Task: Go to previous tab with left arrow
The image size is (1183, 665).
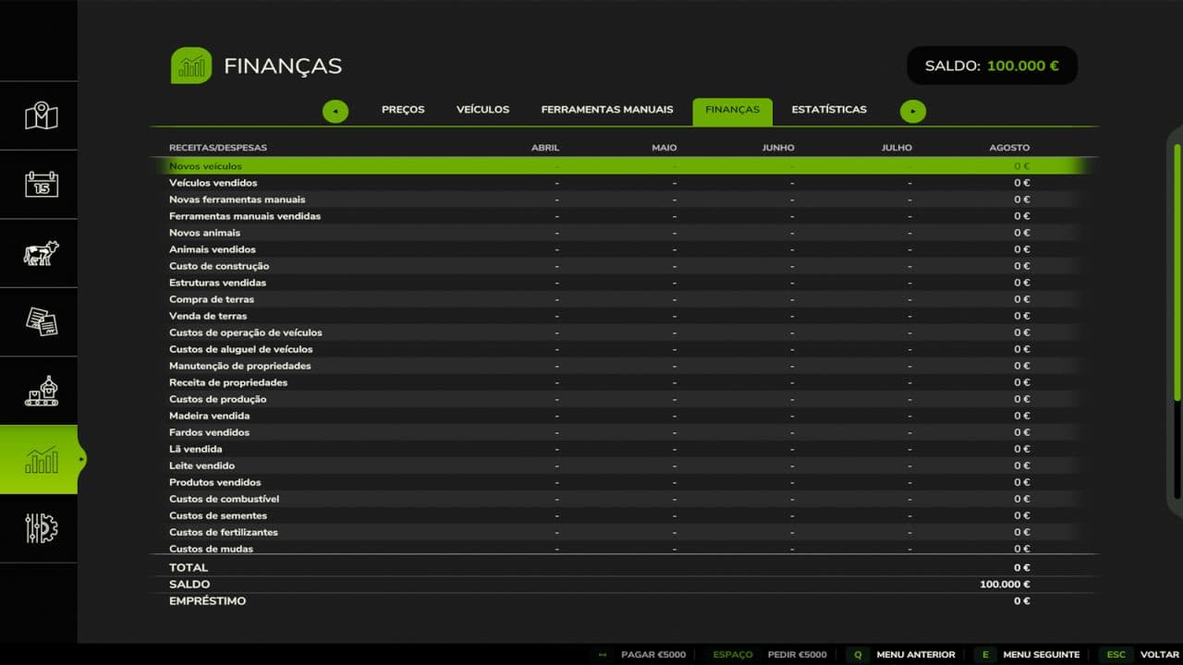Action: [335, 112]
